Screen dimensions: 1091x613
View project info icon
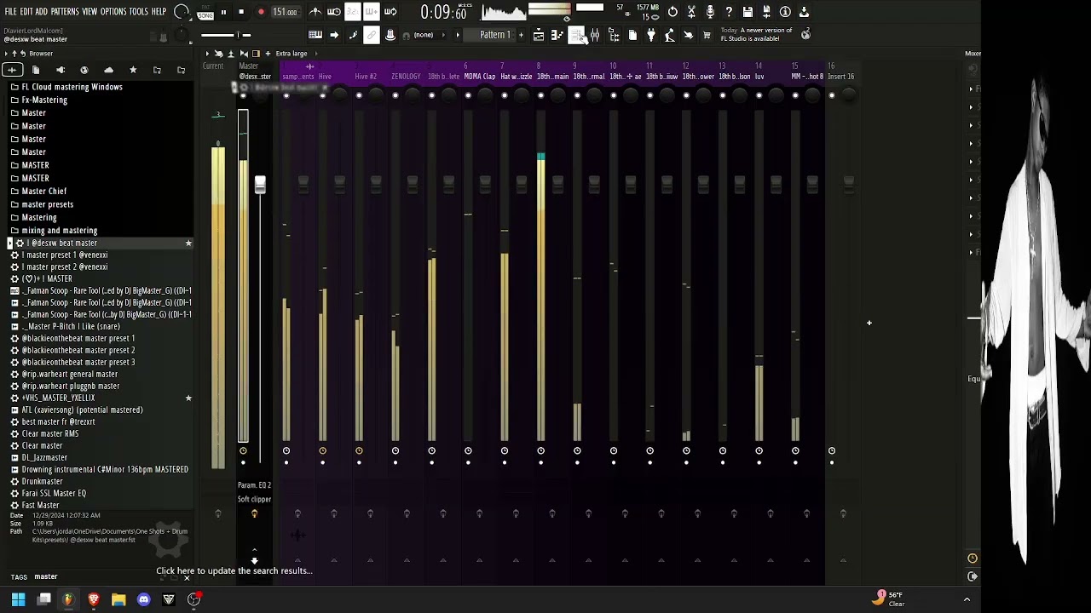[785, 12]
